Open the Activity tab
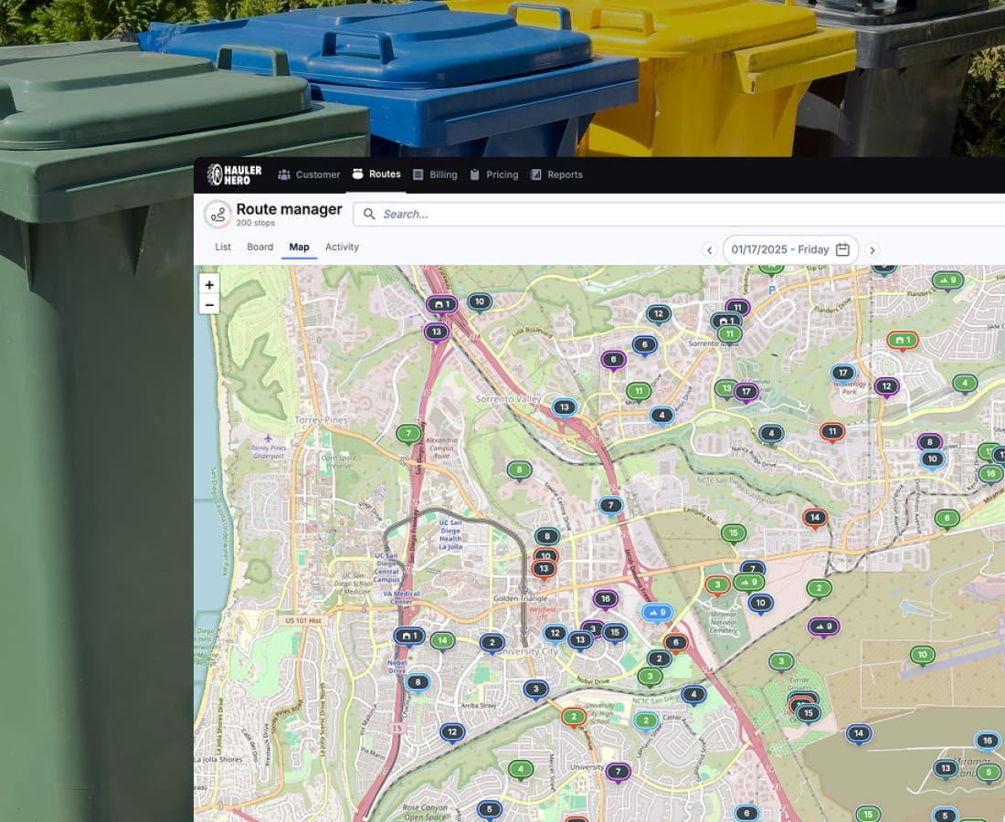 coord(342,247)
